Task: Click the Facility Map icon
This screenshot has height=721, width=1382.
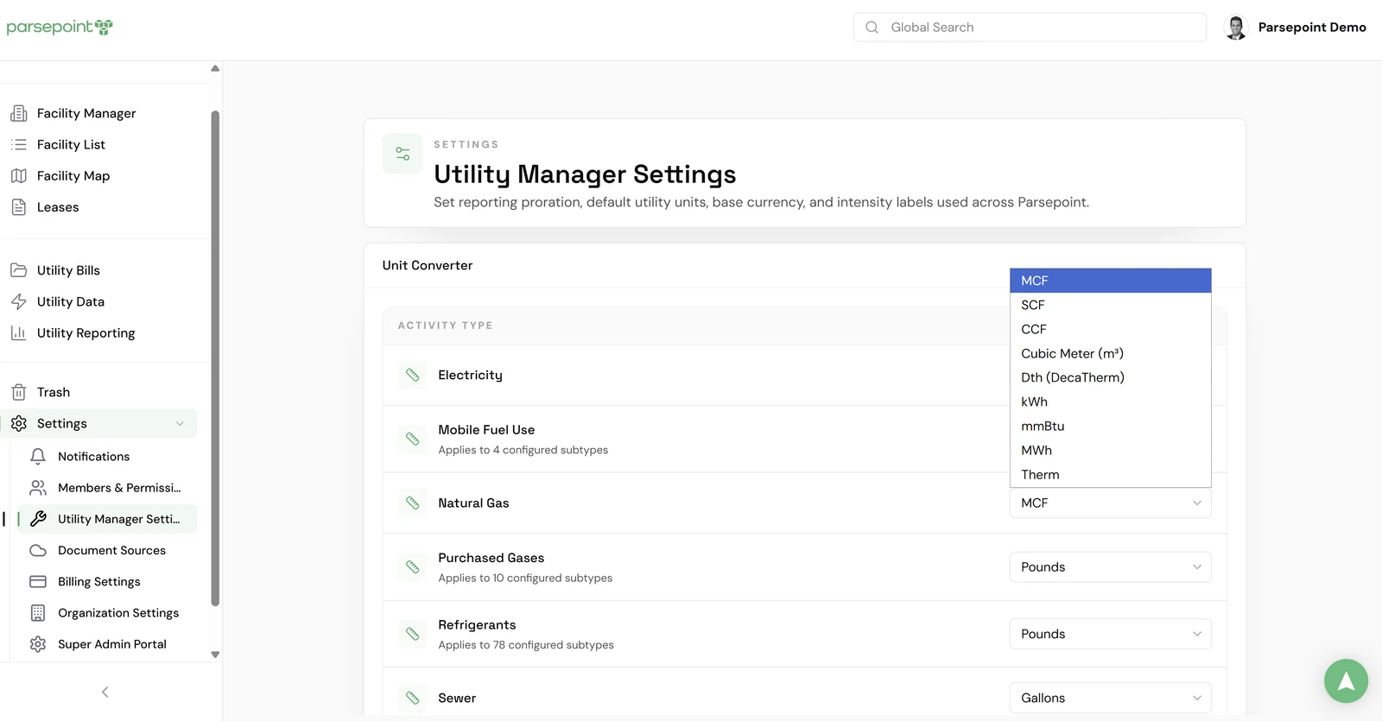Action: point(19,175)
